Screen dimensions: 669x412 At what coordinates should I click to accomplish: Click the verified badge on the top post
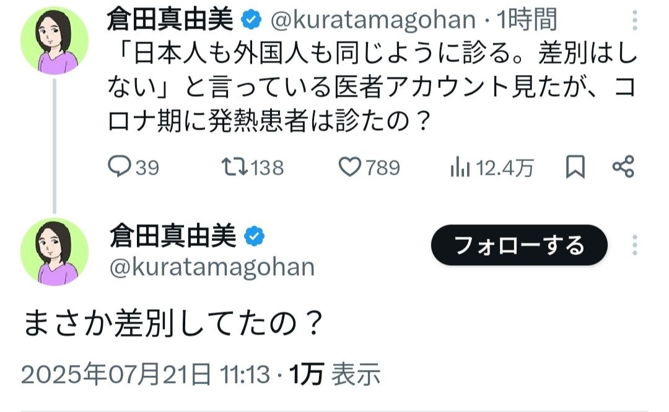[250, 20]
